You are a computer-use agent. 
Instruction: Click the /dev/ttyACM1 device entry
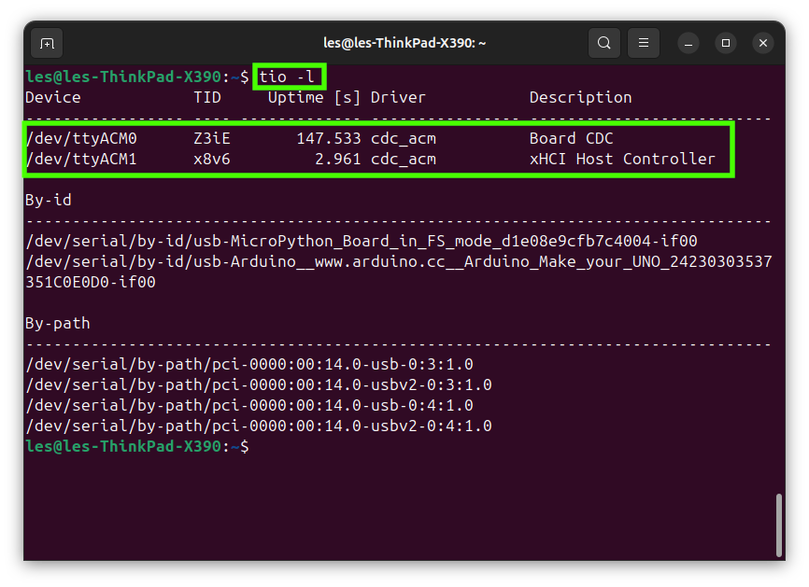pyautogui.click(x=81, y=159)
